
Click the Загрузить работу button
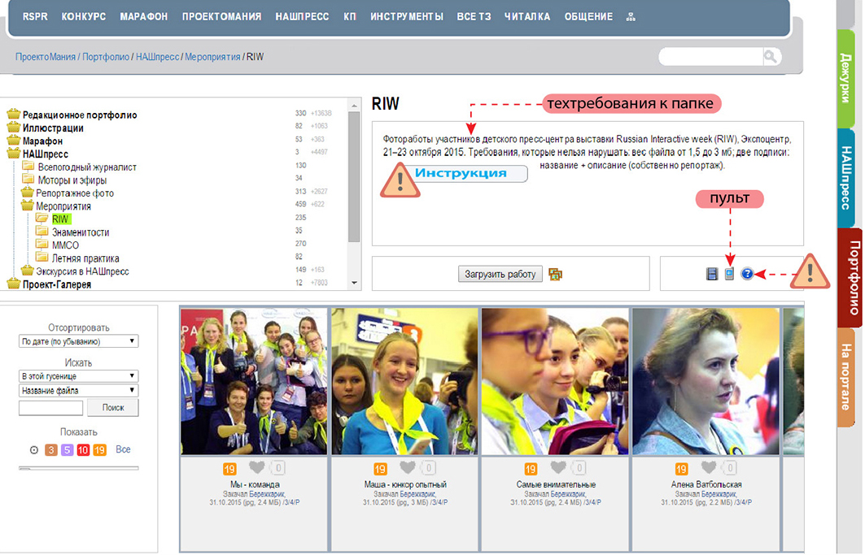[500, 274]
